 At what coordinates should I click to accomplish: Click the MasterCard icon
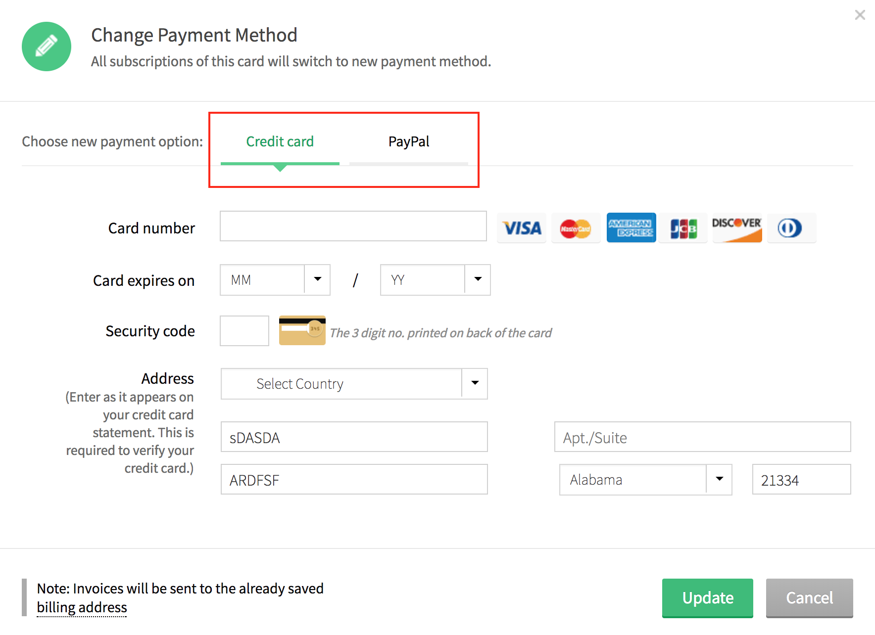(576, 227)
